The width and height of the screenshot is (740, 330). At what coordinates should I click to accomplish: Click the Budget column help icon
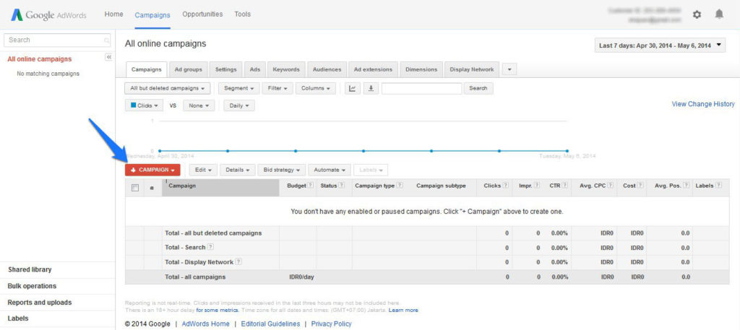311,186
